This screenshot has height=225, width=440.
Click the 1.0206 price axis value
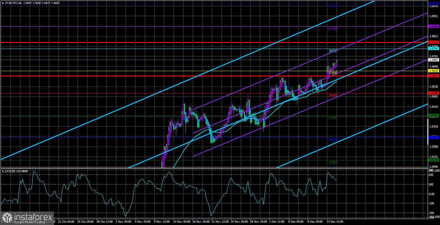coord(433,147)
